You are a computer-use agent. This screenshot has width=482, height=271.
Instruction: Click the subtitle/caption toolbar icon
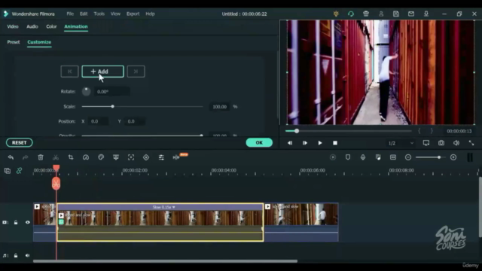tap(393, 157)
